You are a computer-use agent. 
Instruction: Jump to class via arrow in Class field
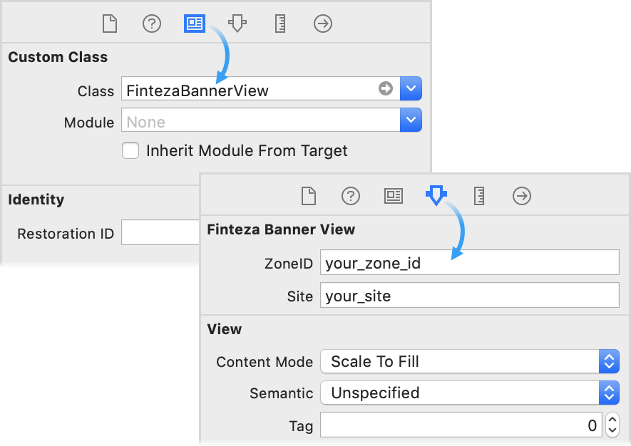pos(386,88)
